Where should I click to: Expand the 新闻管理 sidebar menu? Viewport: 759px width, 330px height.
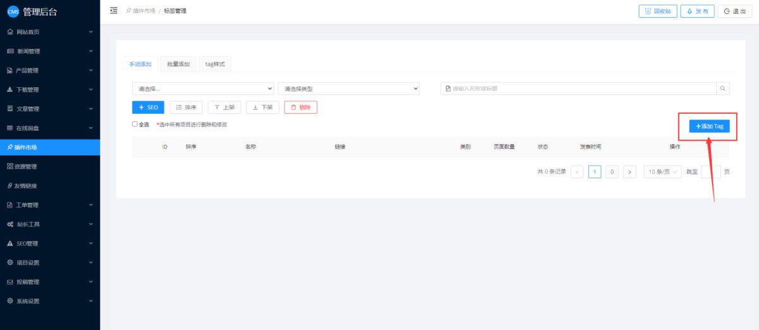pyautogui.click(x=50, y=51)
